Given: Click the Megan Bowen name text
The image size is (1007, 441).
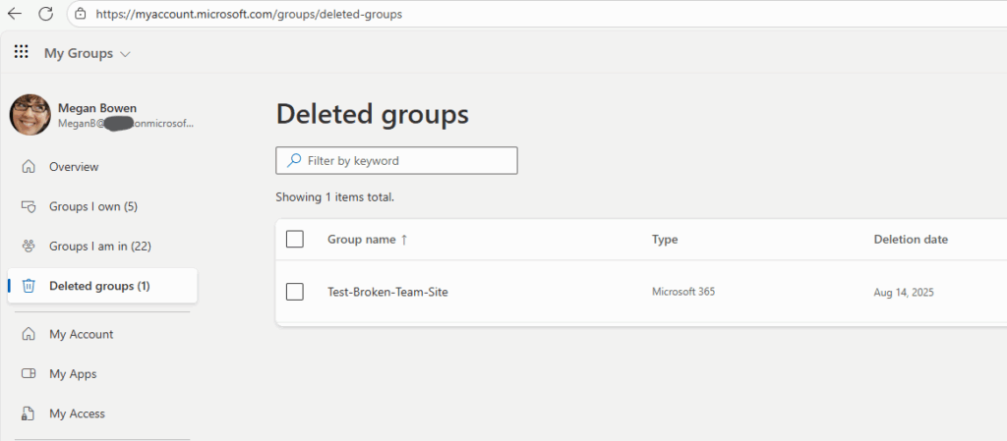Looking at the screenshot, I should pyautogui.click(x=97, y=108).
